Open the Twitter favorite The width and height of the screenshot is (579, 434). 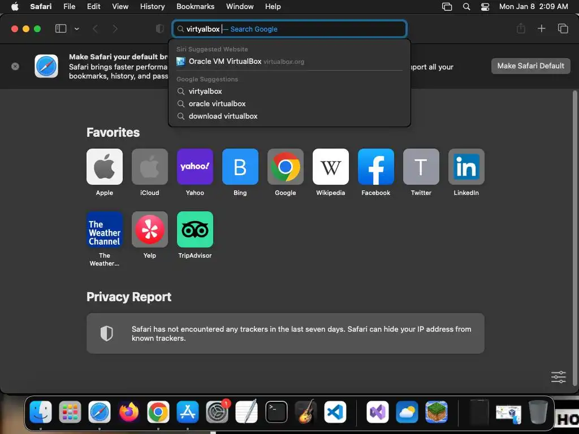421,167
